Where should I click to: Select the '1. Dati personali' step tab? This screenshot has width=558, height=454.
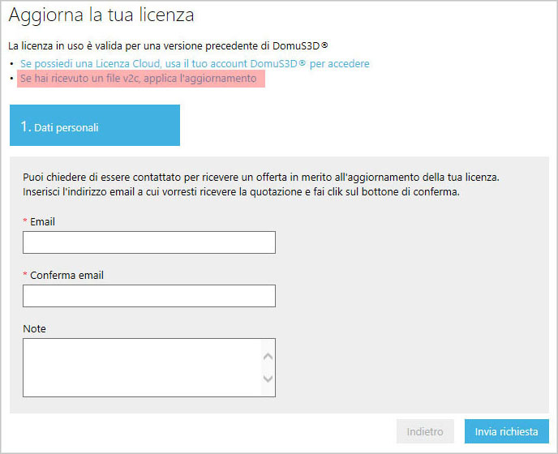point(95,125)
